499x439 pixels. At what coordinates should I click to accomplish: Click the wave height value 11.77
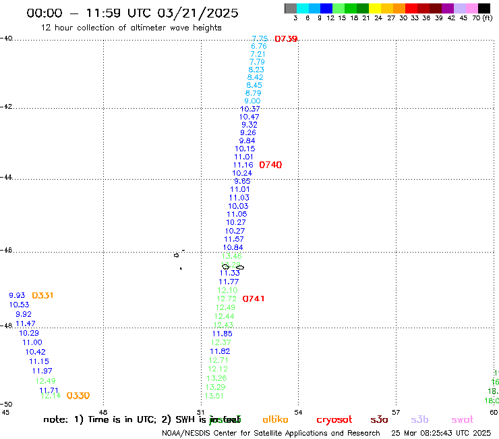(229, 282)
